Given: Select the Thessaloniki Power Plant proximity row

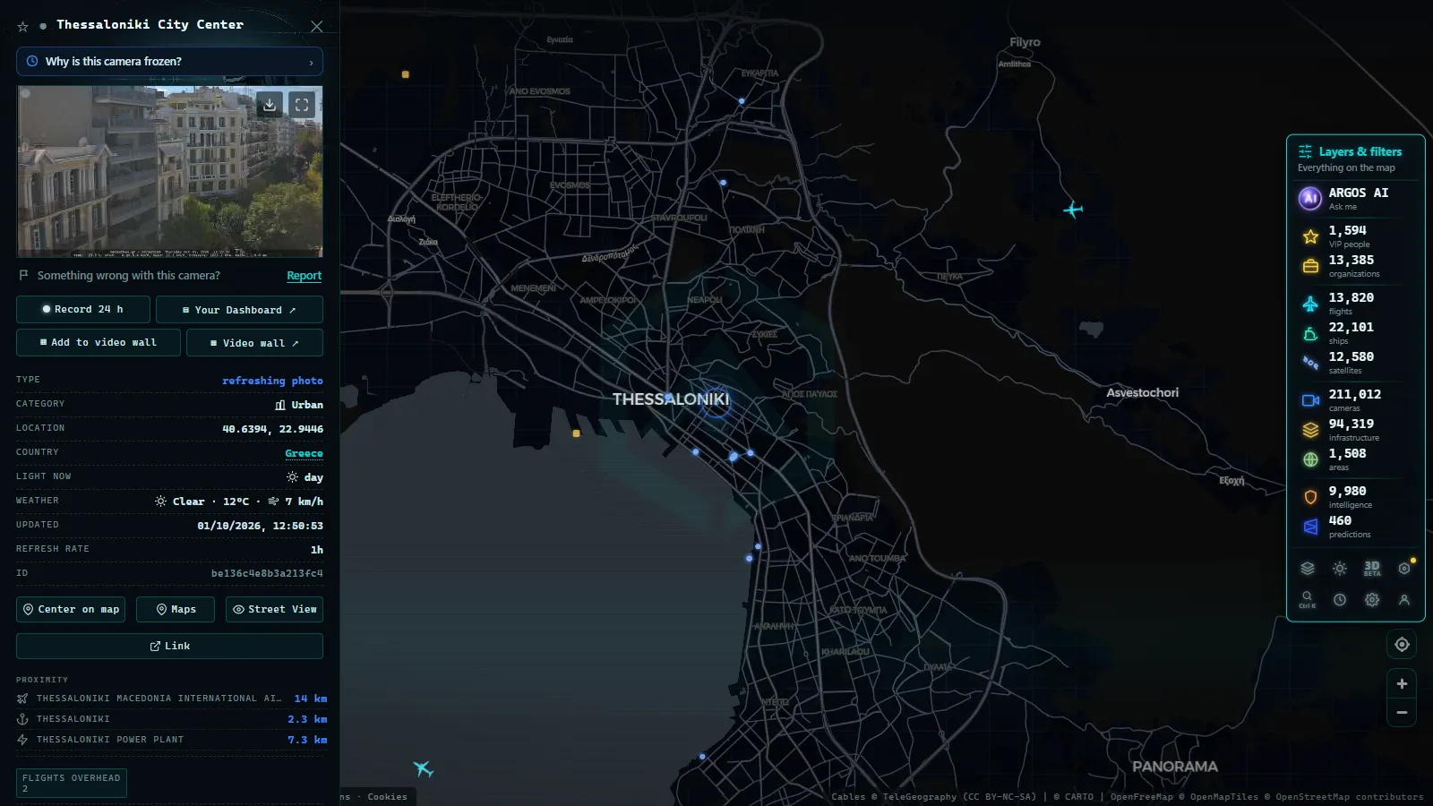Looking at the screenshot, I should tap(171, 740).
